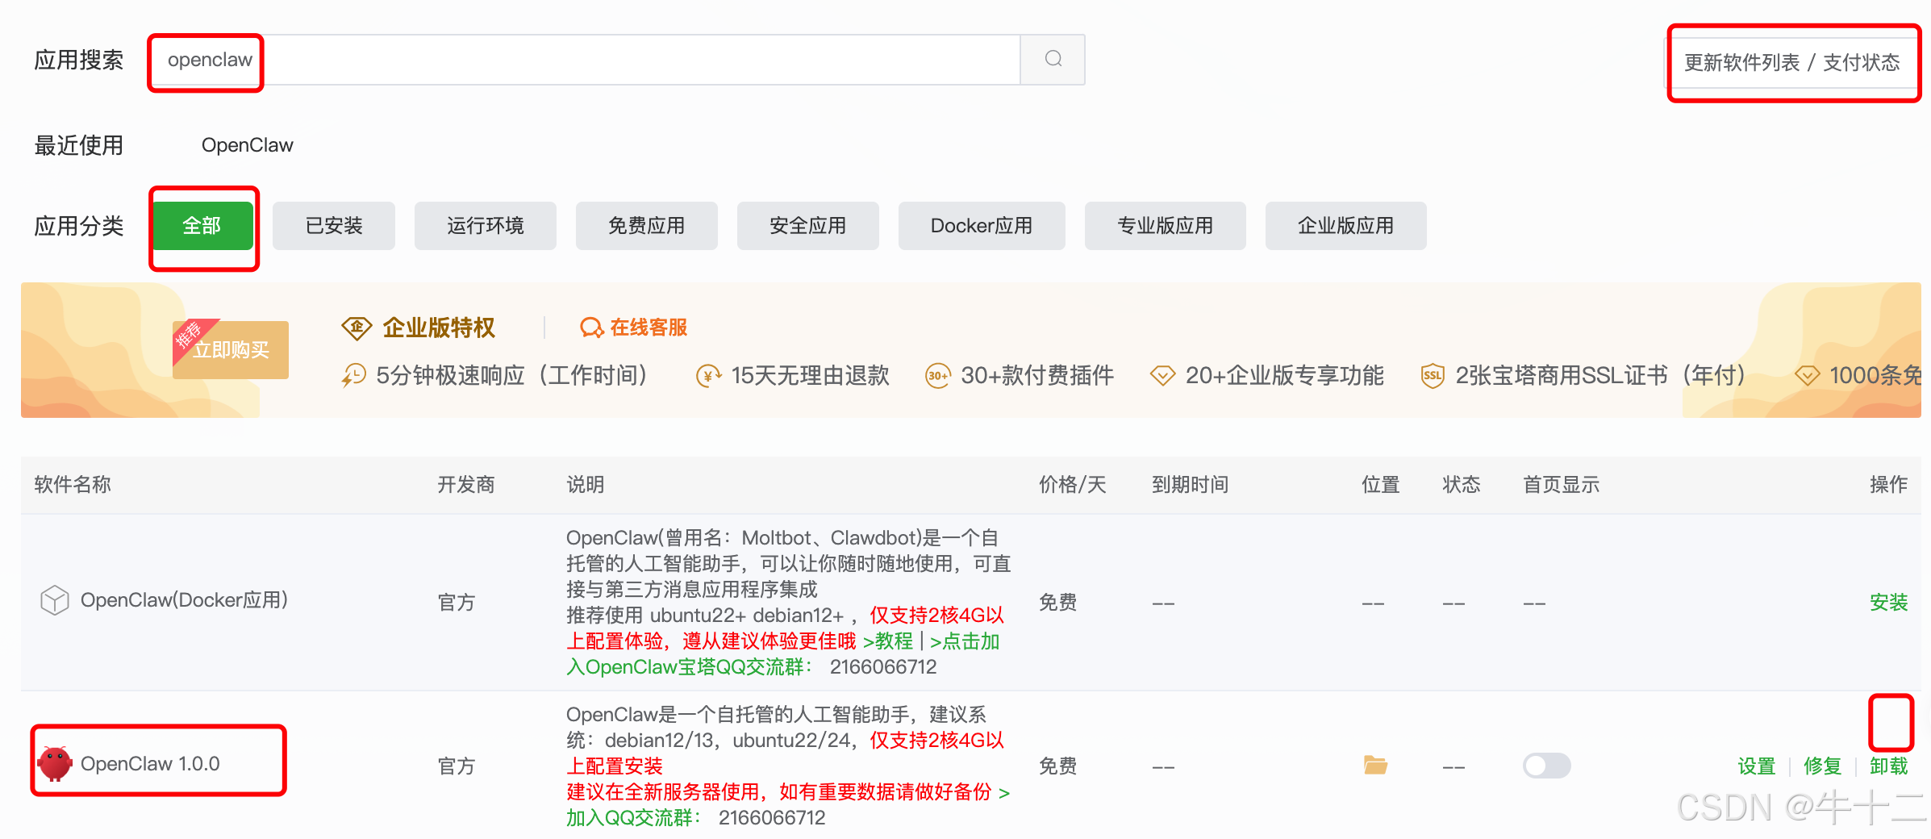Viewport: 1931px width, 839px height.
Task: Switch to the 已安装 category
Action: coord(334,226)
